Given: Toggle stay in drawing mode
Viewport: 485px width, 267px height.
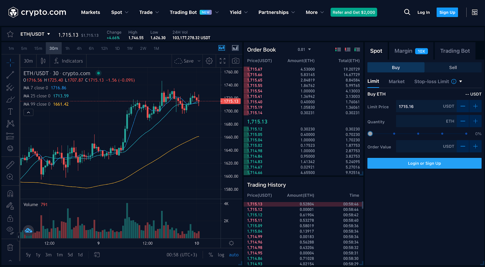Looking at the screenshot, I should click(10, 206).
